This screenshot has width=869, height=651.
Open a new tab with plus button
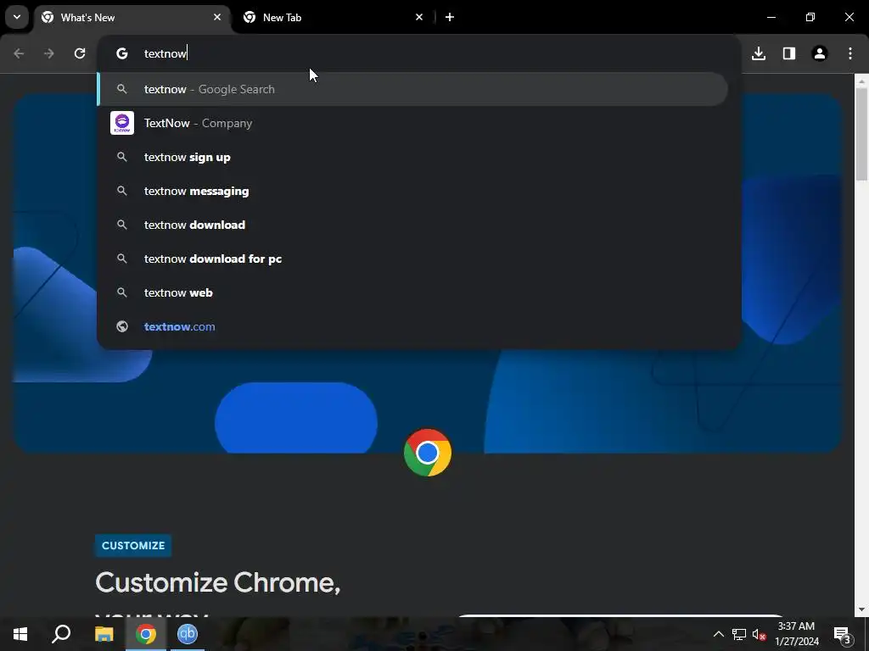(450, 17)
